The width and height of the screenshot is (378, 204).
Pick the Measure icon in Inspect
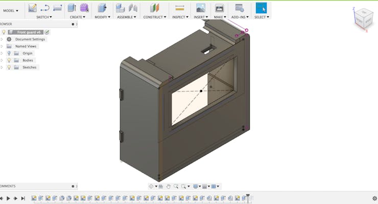point(180,8)
